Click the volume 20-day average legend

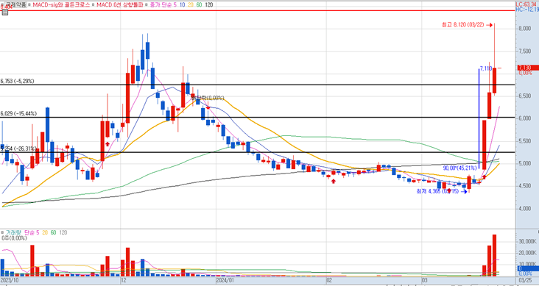pos(45,232)
